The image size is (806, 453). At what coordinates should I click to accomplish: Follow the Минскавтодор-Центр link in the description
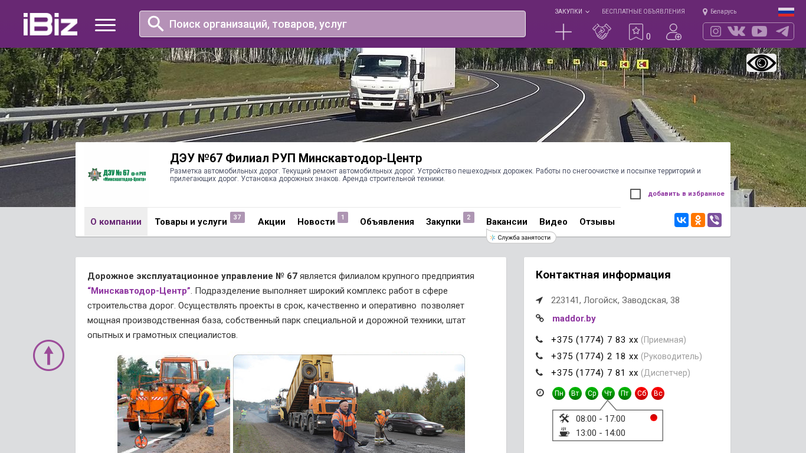point(139,291)
